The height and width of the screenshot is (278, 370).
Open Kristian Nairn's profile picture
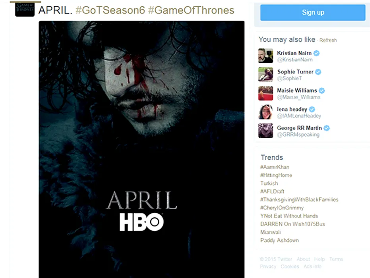pyautogui.click(x=265, y=56)
